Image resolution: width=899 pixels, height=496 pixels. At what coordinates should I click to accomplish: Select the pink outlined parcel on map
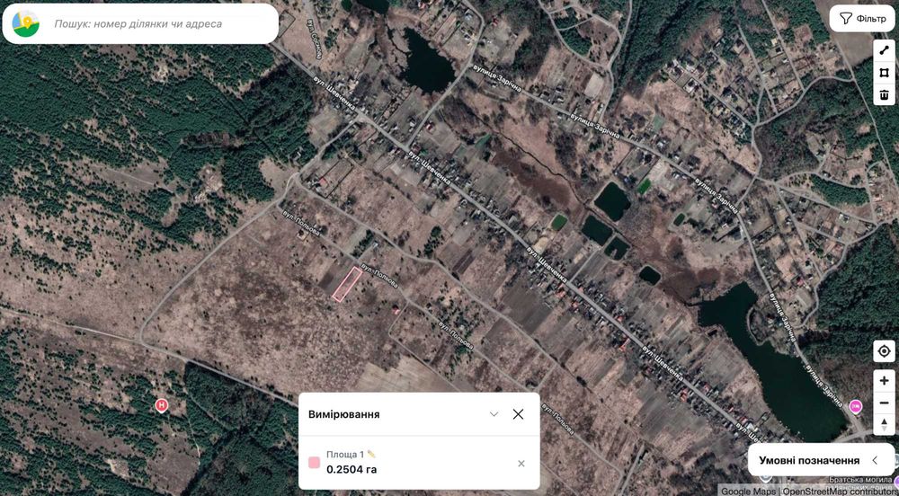(347, 284)
